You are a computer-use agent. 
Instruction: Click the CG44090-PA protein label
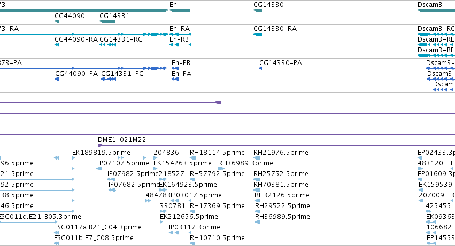tap(76, 74)
